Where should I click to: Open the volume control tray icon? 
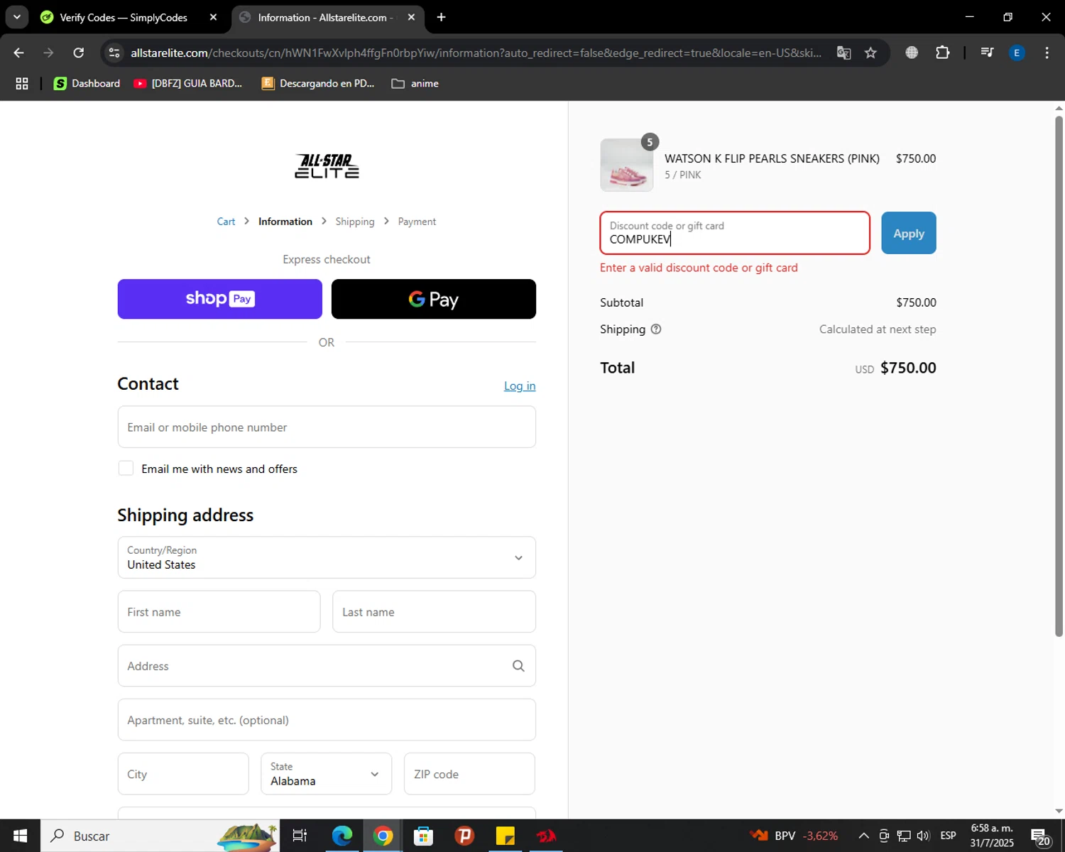tap(923, 836)
